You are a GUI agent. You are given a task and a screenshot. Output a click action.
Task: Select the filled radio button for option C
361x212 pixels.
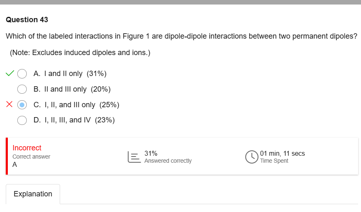click(22, 105)
